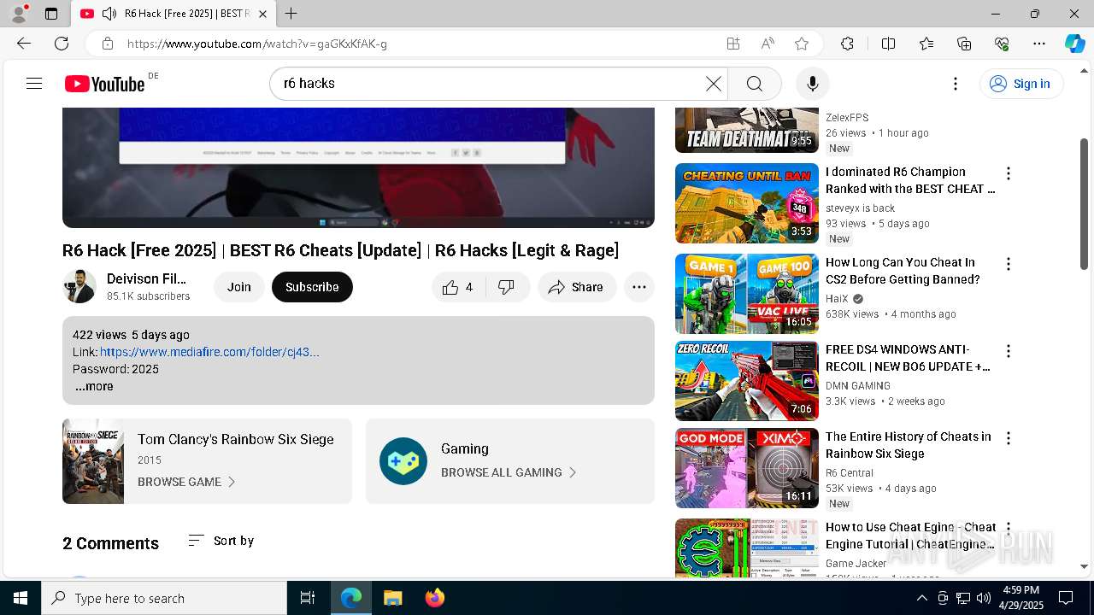The image size is (1094, 615).
Task: Open YouTube settings three-dot menu
Action: coord(956,83)
